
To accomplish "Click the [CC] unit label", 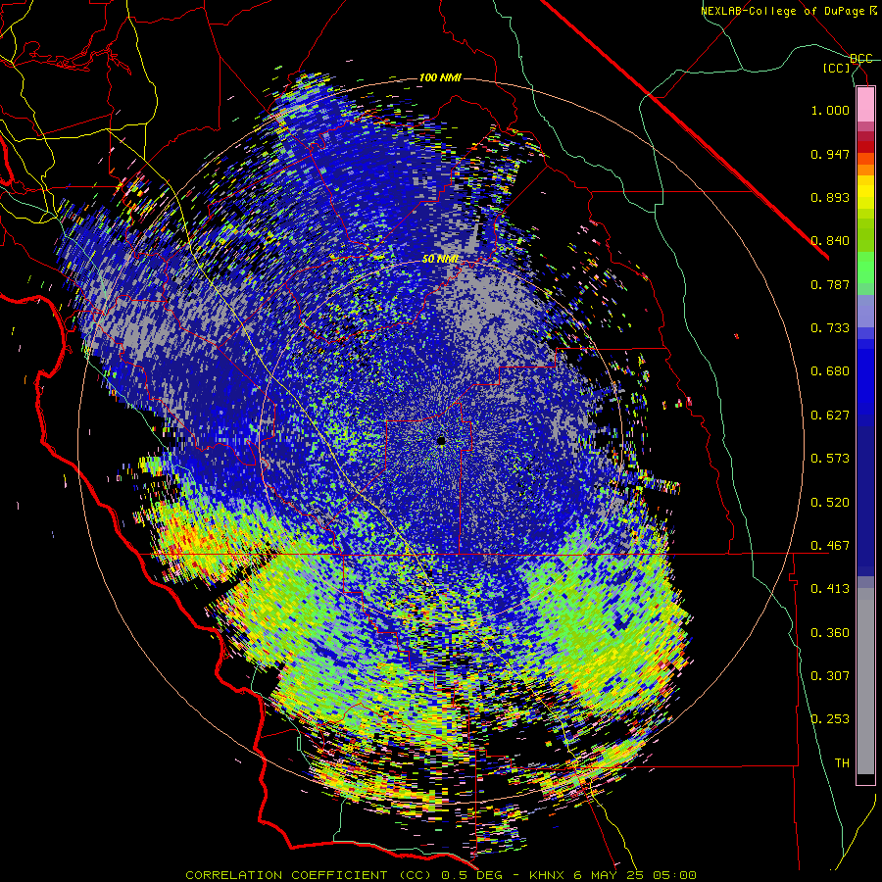I will [x=837, y=69].
